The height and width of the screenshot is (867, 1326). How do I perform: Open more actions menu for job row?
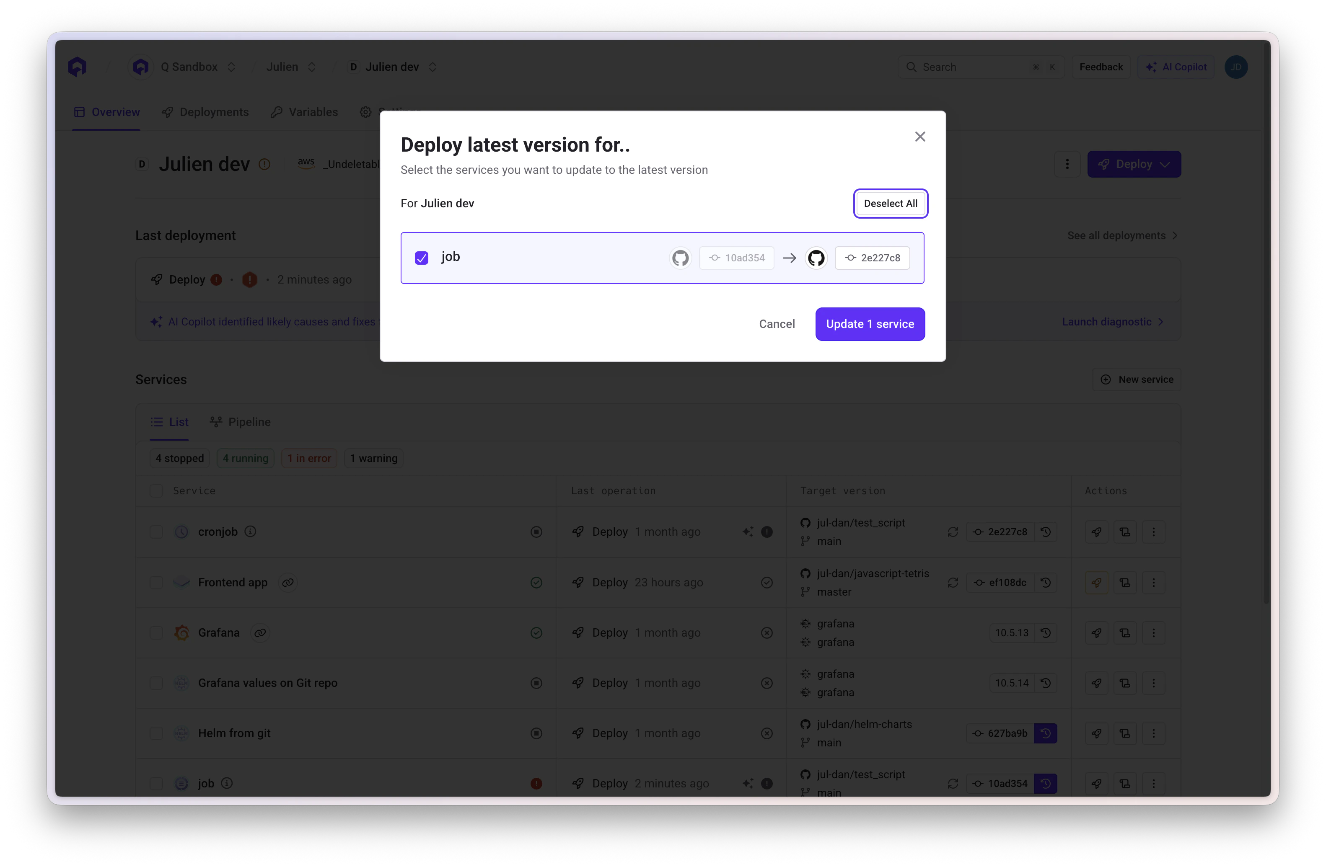[1153, 784]
